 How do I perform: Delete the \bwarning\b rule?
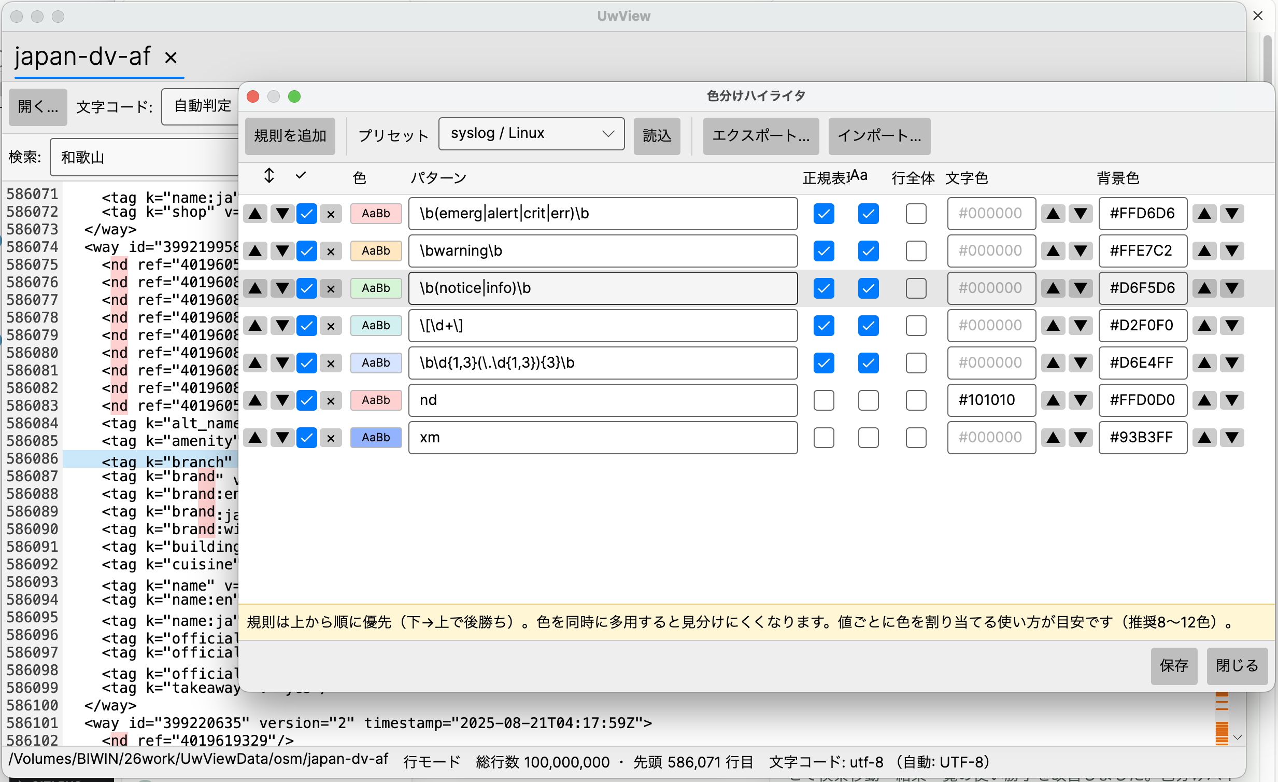(x=331, y=251)
